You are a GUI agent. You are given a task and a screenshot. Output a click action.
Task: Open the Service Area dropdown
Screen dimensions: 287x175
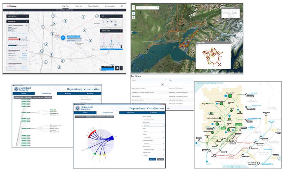click(153, 125)
